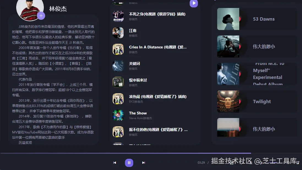Select the From M.E. To Myself album
Screen dimensions: 302x170
click(x=228, y=74)
